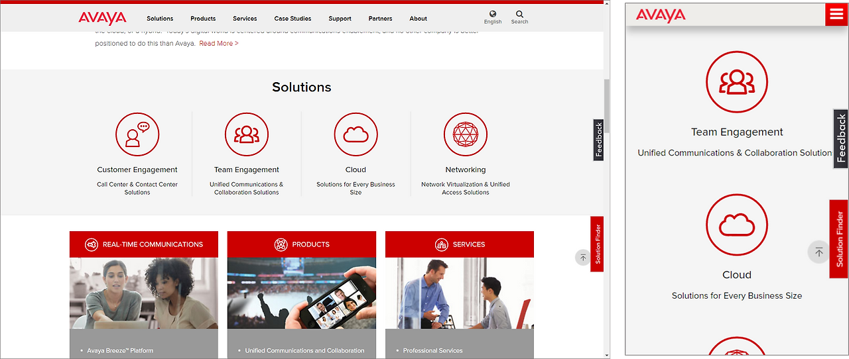Viewport: 849px width, 359px height.
Task: Click Unified Communications and Collaboration link
Action: [304, 350]
